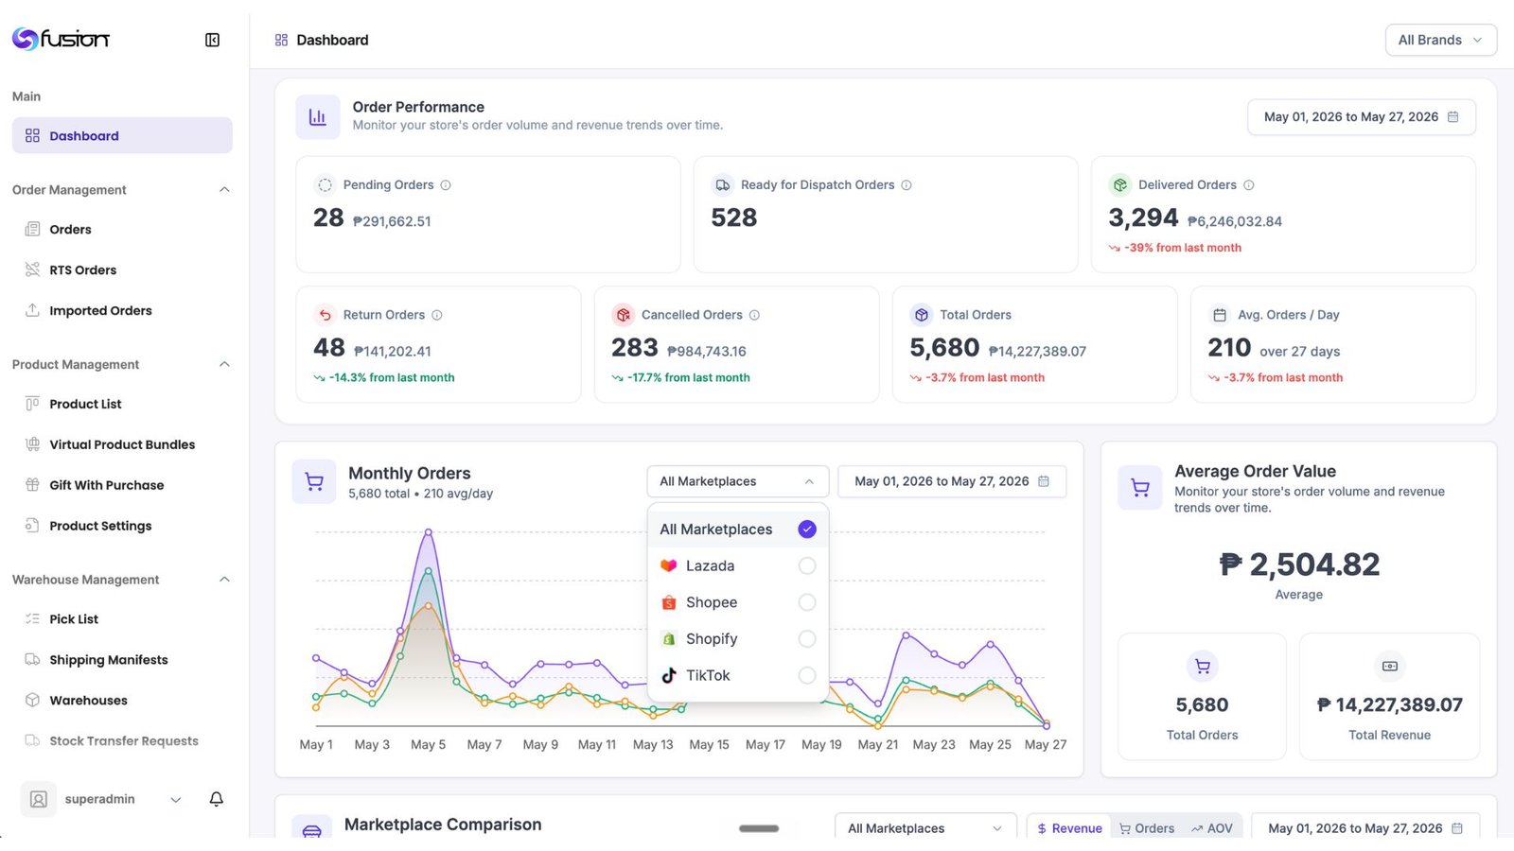The height and width of the screenshot is (851, 1514).
Task: Click the ₱ 2,504.82 average value
Action: 1299,564
